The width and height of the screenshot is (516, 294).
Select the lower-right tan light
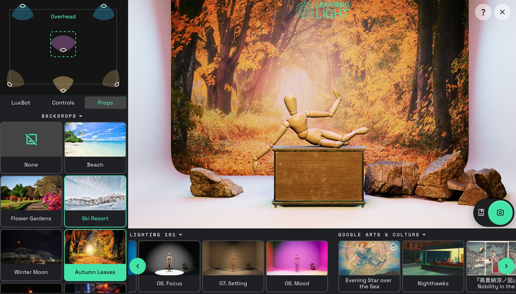[111, 78]
